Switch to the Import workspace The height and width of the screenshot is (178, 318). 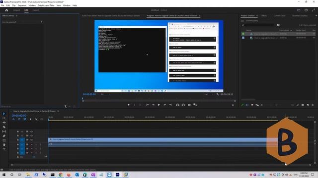(x=16, y=10)
